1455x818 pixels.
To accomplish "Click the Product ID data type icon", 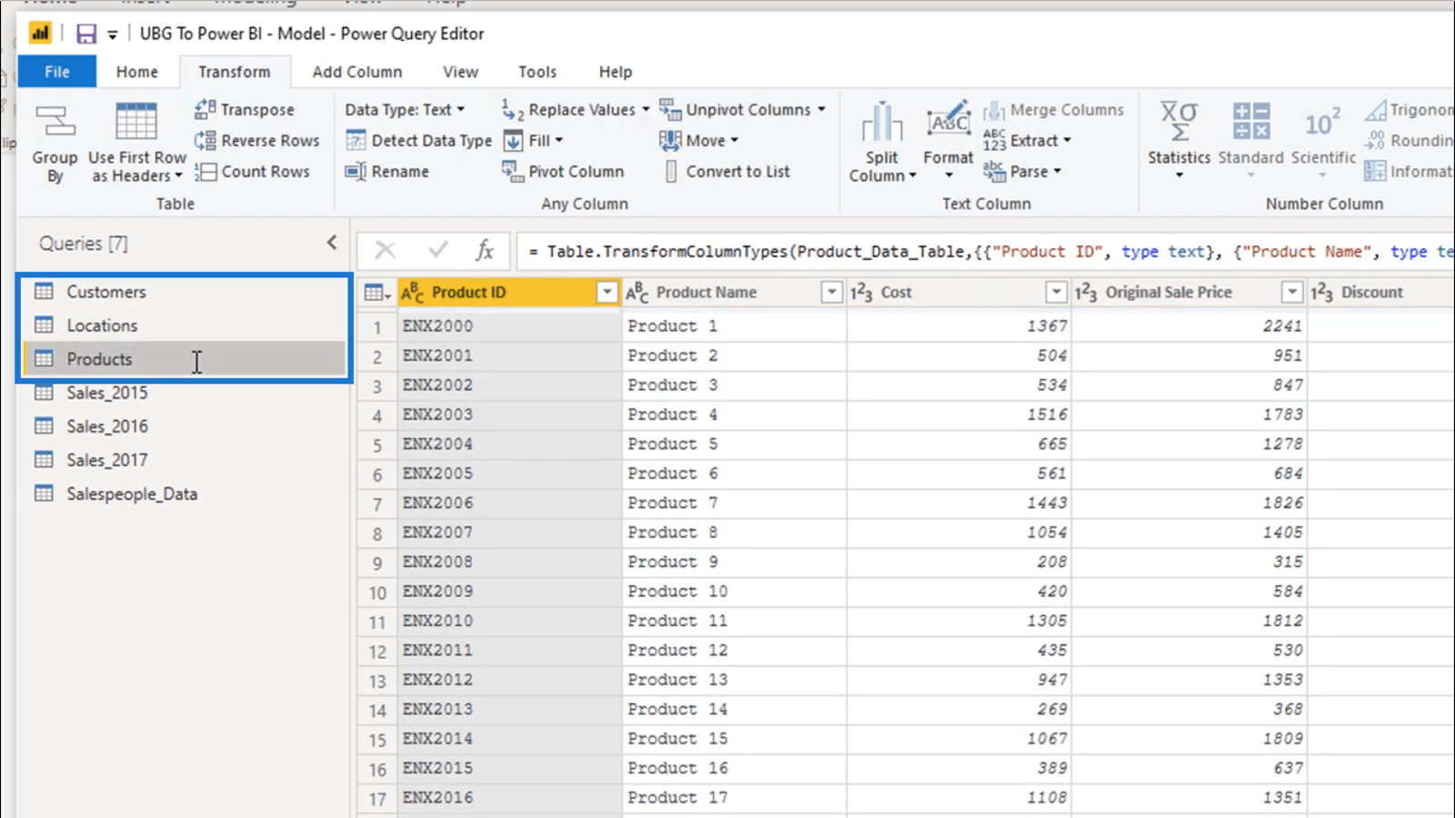I will coord(413,292).
